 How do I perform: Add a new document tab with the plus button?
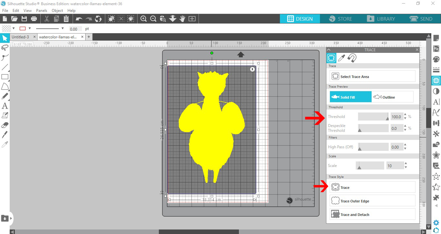(89, 37)
